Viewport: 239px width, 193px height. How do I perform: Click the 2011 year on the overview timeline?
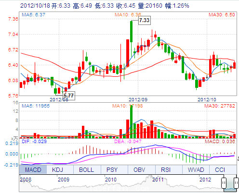(x=158, y=180)
